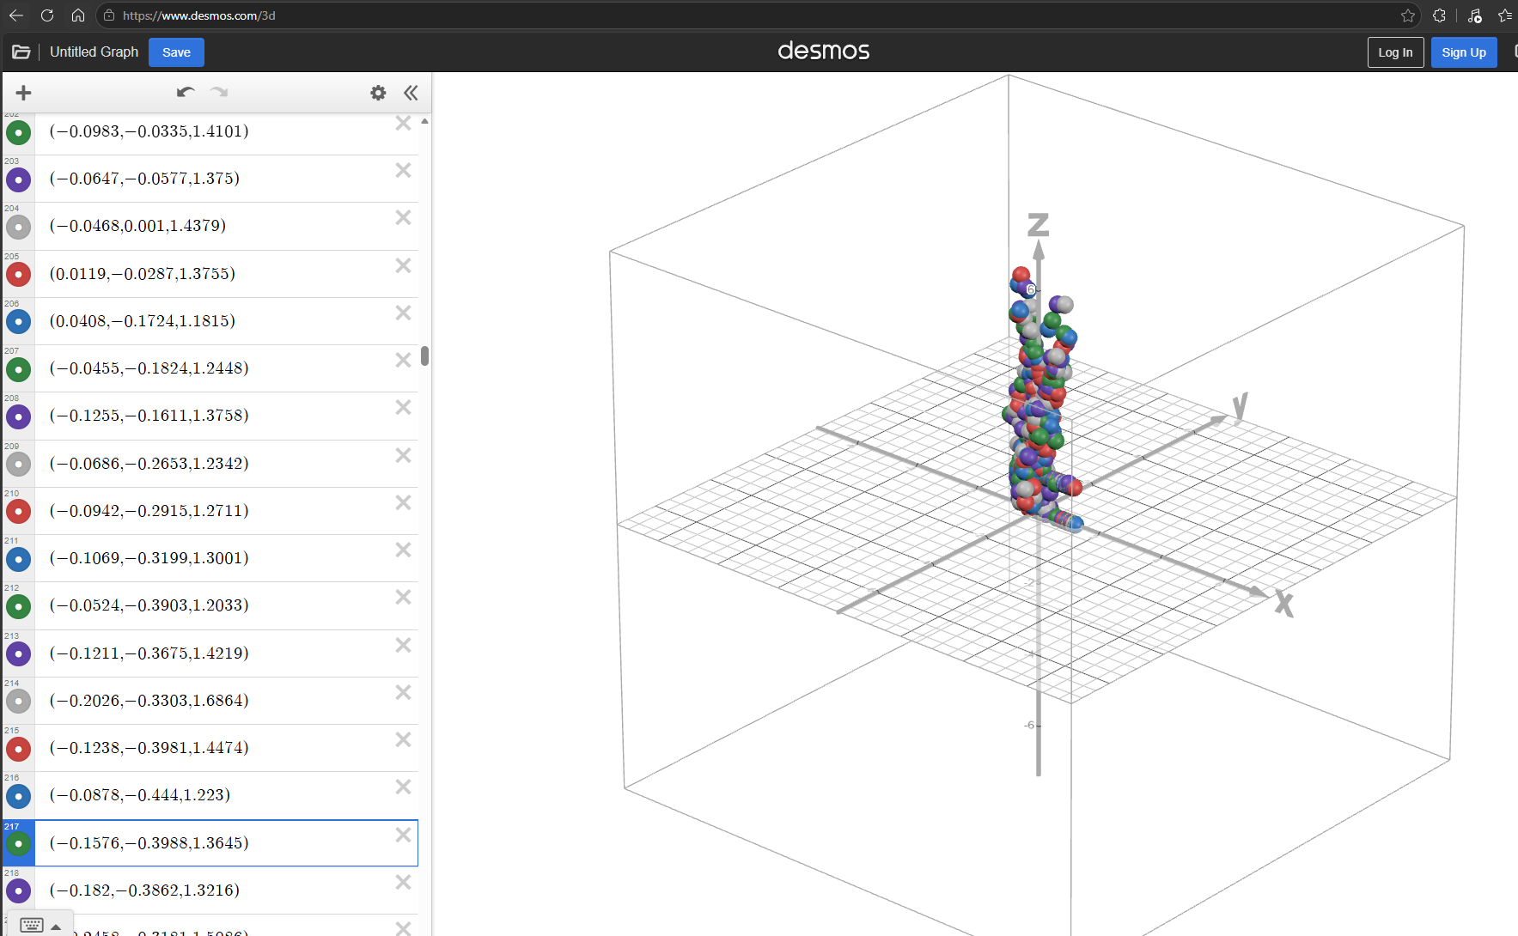The image size is (1518, 936).
Task: Toggle visibility of point (−0.0468,0.001,1.4379)
Action: click(x=18, y=227)
